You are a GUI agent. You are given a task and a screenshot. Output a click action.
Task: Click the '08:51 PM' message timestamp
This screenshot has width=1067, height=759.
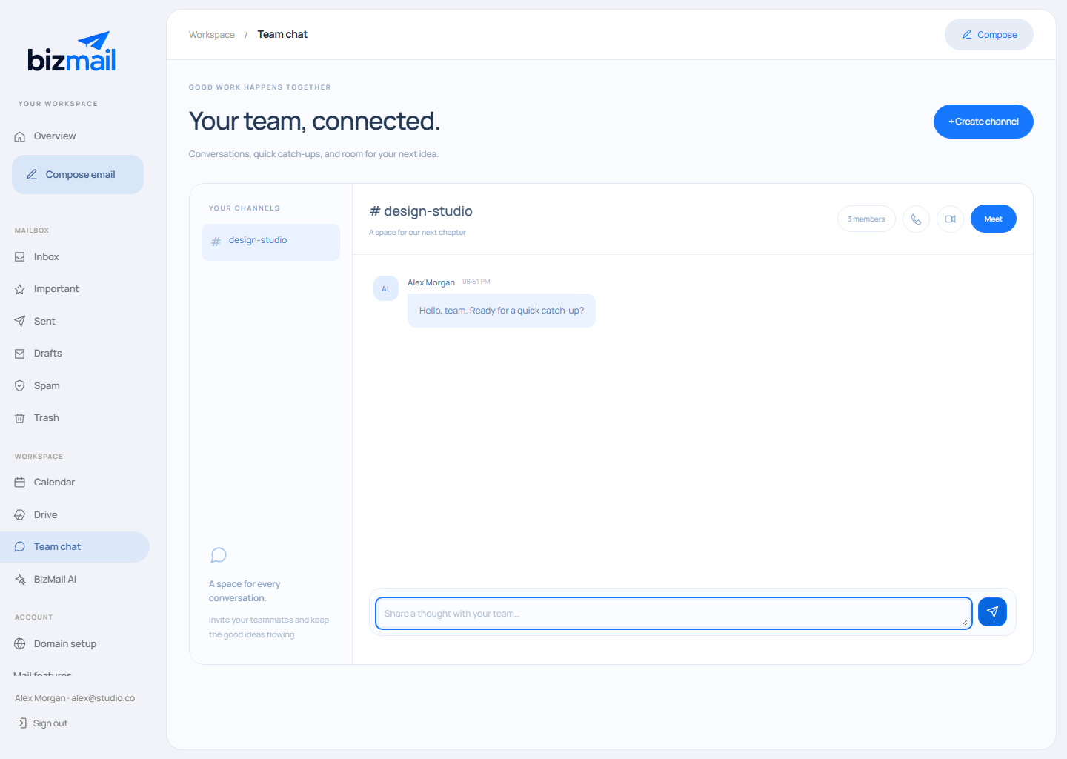click(x=476, y=282)
